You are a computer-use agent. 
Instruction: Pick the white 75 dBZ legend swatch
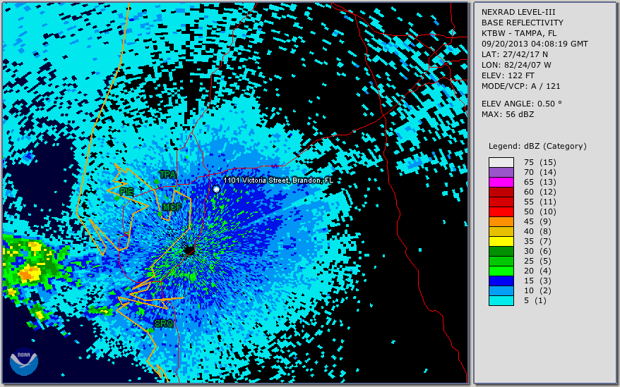tap(501, 162)
